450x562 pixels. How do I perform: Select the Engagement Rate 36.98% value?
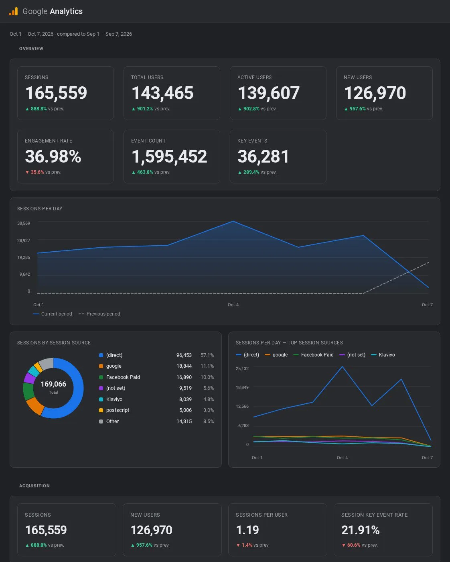click(53, 157)
